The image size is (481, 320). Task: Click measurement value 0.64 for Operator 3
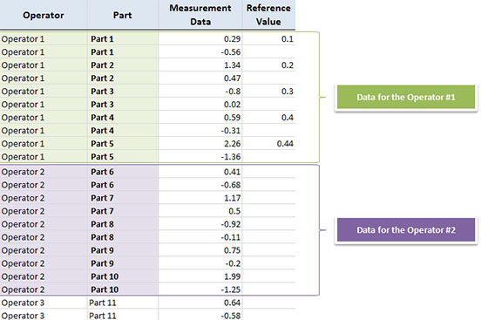point(200,303)
